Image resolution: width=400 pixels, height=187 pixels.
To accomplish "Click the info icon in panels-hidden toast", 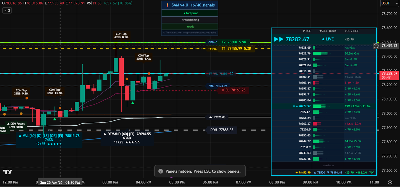I will pyautogui.click(x=161, y=171).
